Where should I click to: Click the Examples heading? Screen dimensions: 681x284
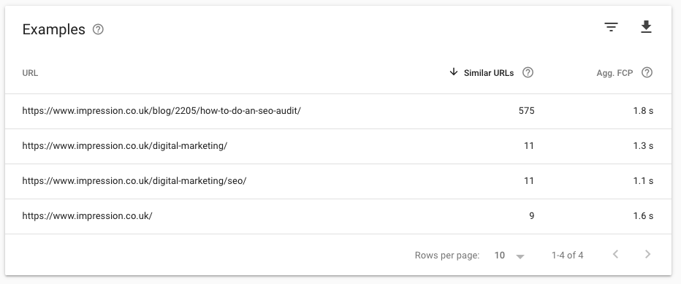(54, 29)
